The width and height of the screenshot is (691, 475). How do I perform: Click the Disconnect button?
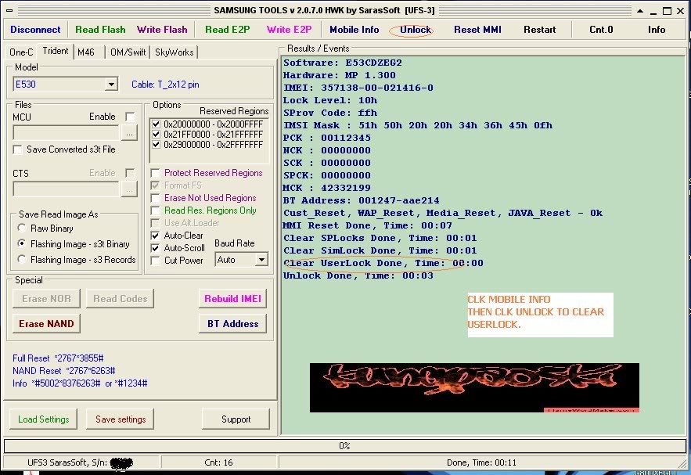pos(35,30)
